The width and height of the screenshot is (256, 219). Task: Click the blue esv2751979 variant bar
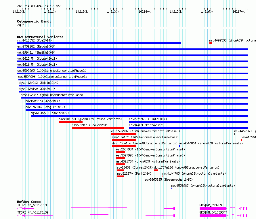pyautogui.click(x=188, y=122)
